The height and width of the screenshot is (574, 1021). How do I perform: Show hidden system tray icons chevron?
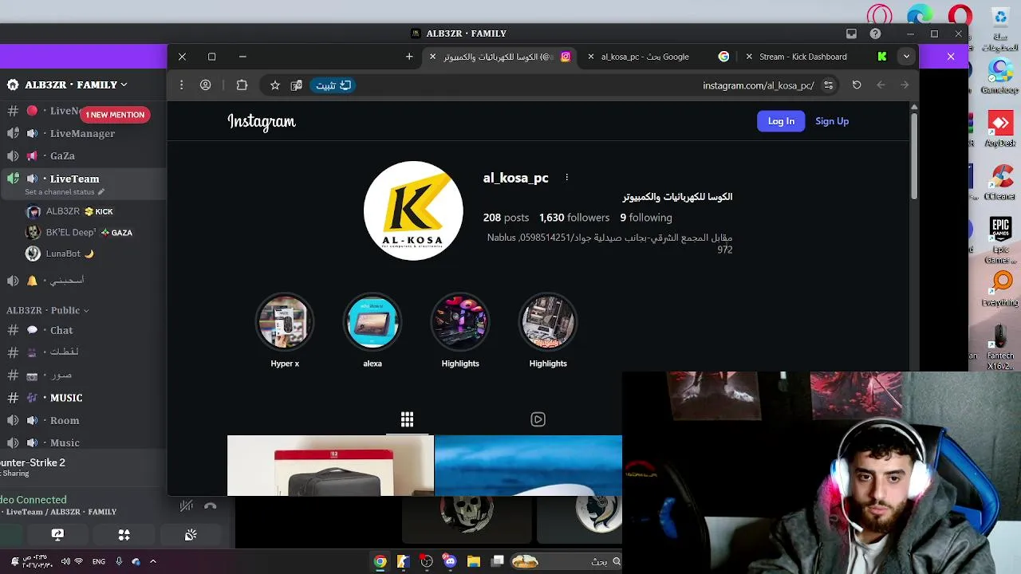(153, 561)
